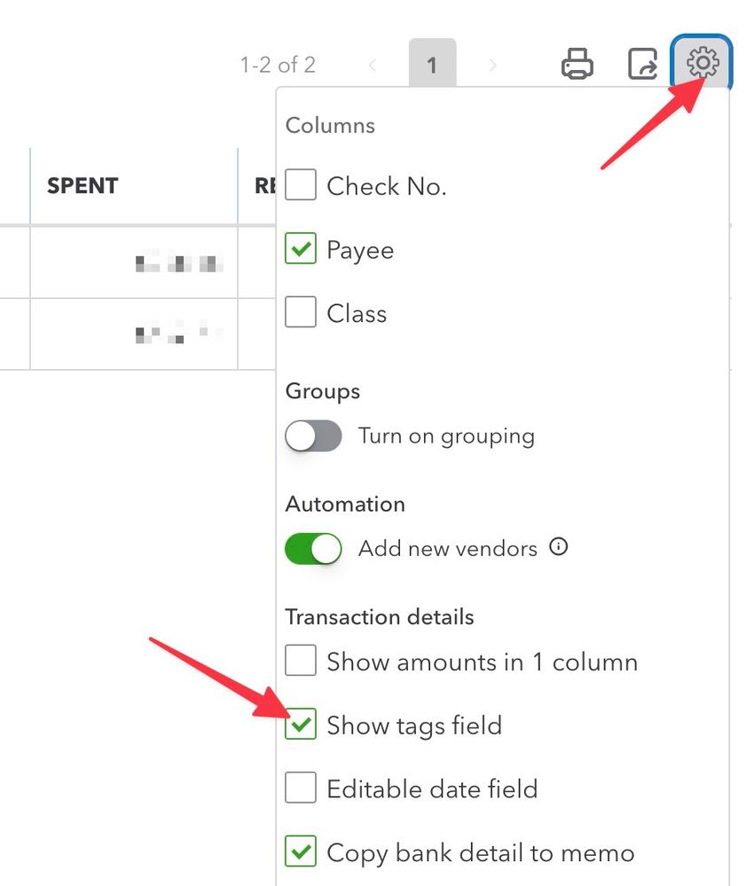754x886 pixels.
Task: Uncheck the Payee column checkbox
Action: point(301,249)
